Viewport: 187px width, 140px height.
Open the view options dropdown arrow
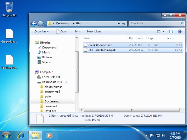pyautogui.click(x=163, y=32)
